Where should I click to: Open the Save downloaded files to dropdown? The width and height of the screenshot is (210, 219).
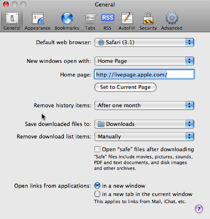point(144,124)
